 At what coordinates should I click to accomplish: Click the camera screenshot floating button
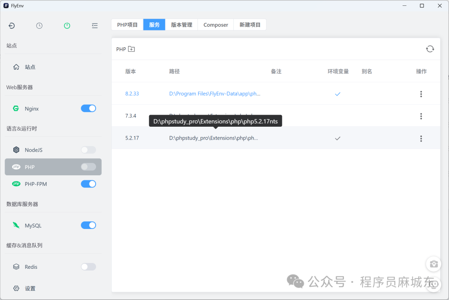[x=434, y=264]
